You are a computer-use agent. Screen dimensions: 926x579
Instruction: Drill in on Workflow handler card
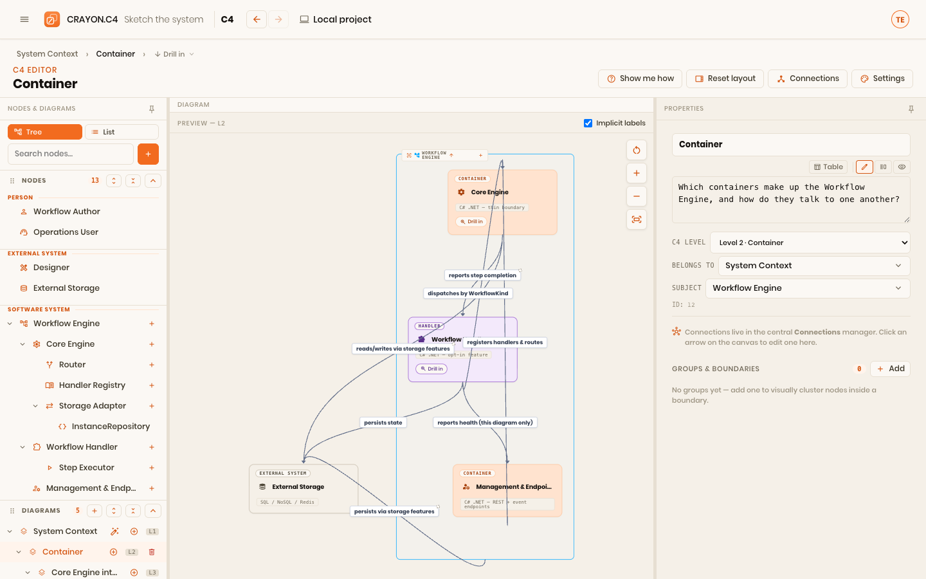click(431, 369)
